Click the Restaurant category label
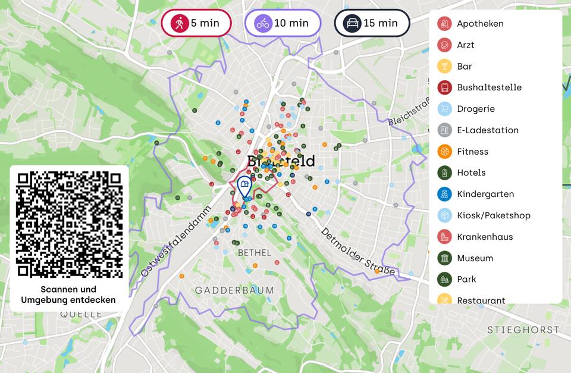 [481, 300]
